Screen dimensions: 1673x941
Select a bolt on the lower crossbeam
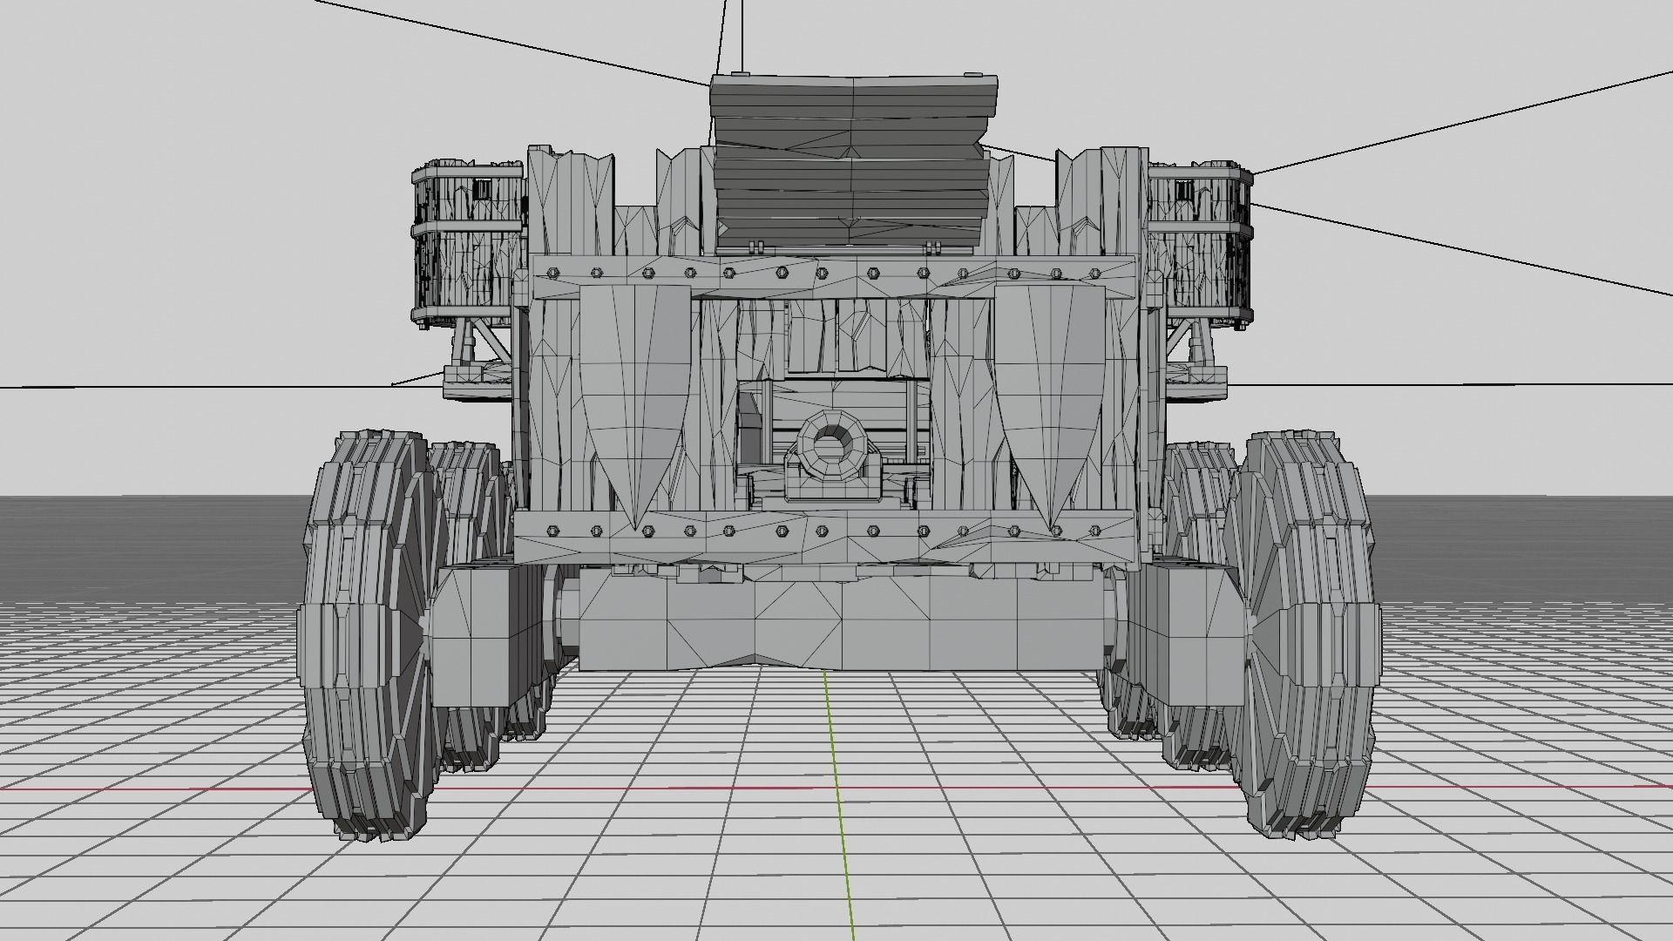click(728, 530)
